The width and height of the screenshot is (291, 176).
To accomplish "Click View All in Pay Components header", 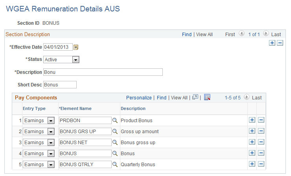I will tap(179, 98).
